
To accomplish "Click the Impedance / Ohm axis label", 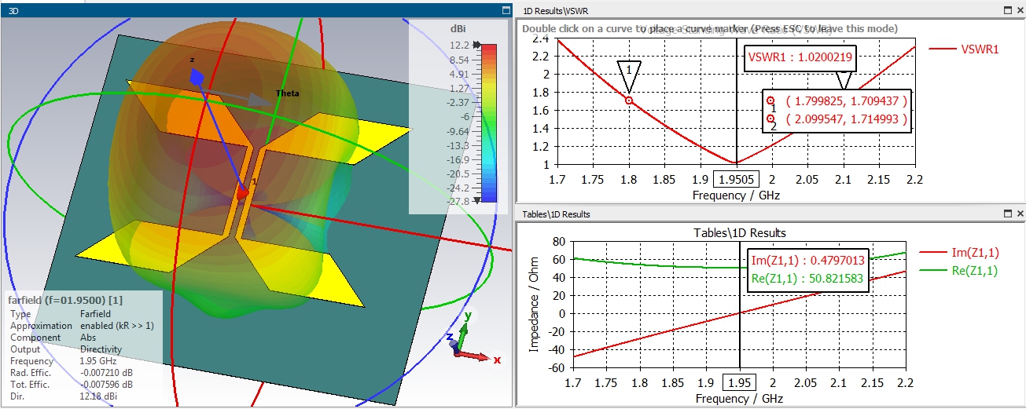I will pyautogui.click(x=535, y=306).
